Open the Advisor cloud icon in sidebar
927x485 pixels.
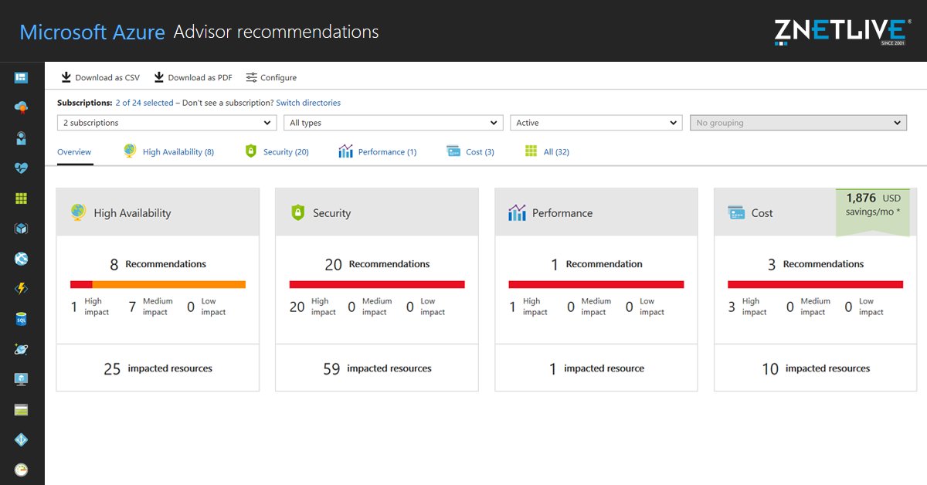click(x=21, y=107)
